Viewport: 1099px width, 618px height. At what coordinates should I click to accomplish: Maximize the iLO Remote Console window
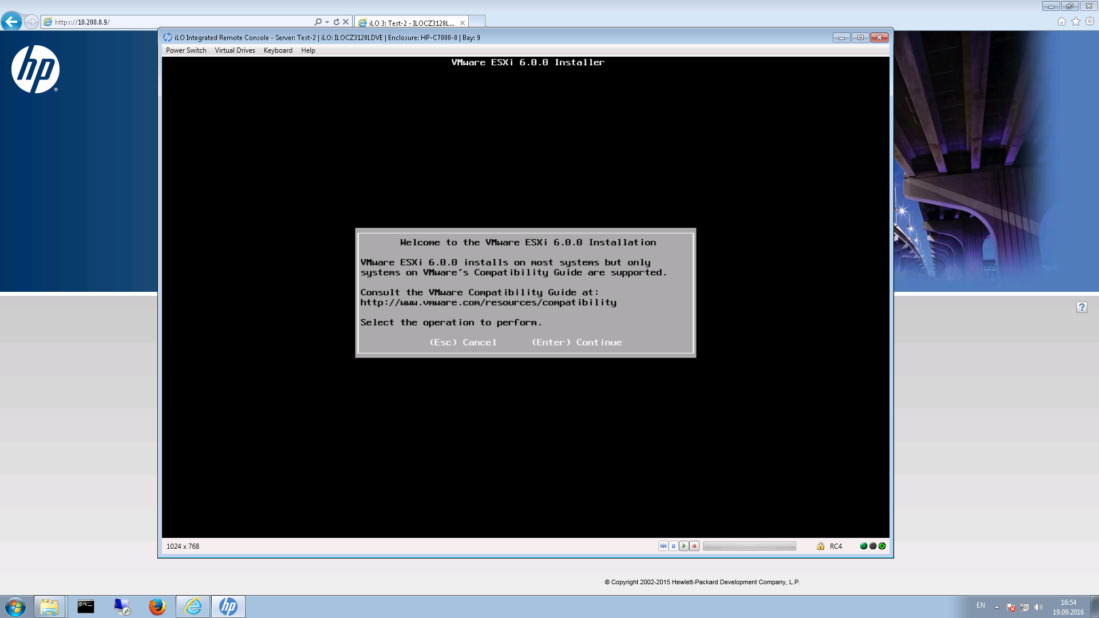[860, 37]
